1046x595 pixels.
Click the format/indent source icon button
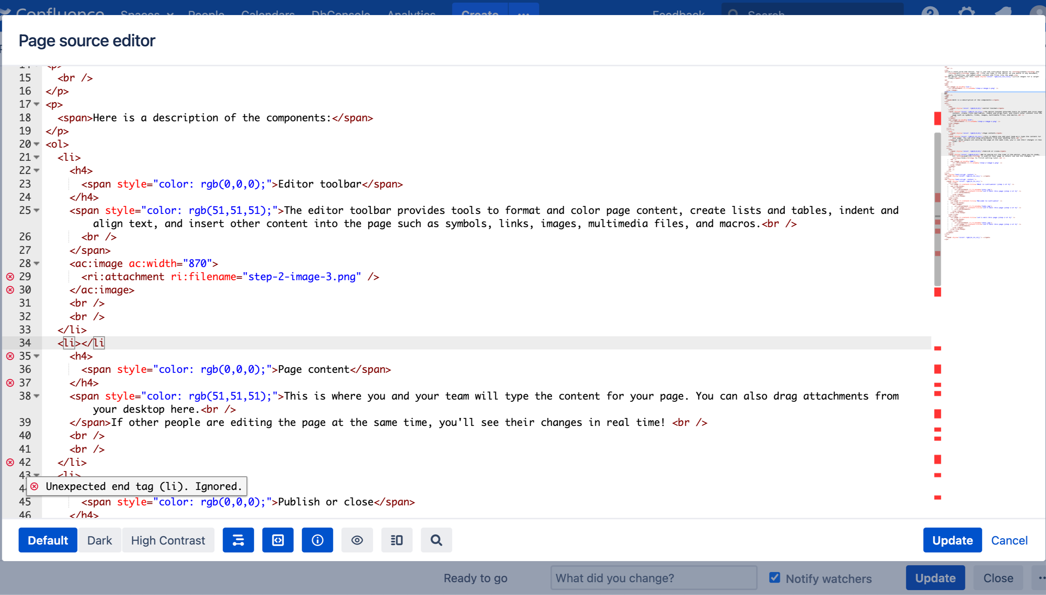(x=238, y=540)
